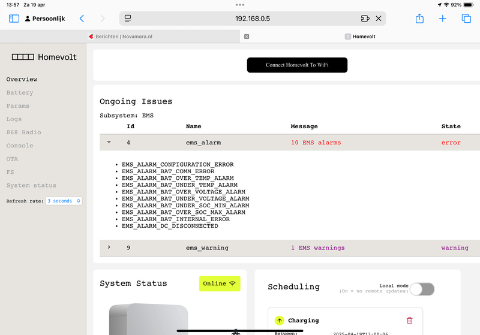The width and height of the screenshot is (480, 335).
Task: Click EMS_ALARM_BAT_COMM_ERROR list entry
Action: pos(168,171)
